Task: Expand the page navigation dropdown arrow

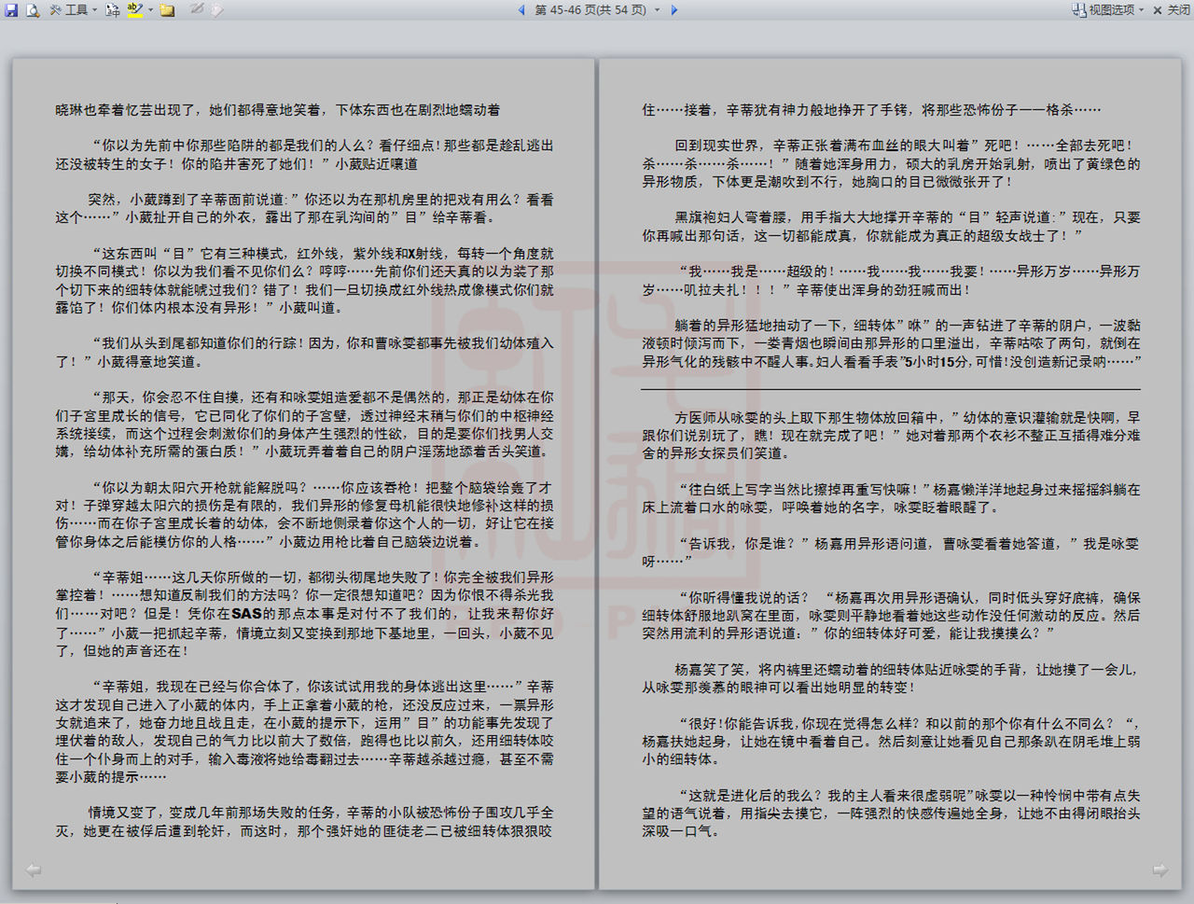Action: tap(658, 10)
